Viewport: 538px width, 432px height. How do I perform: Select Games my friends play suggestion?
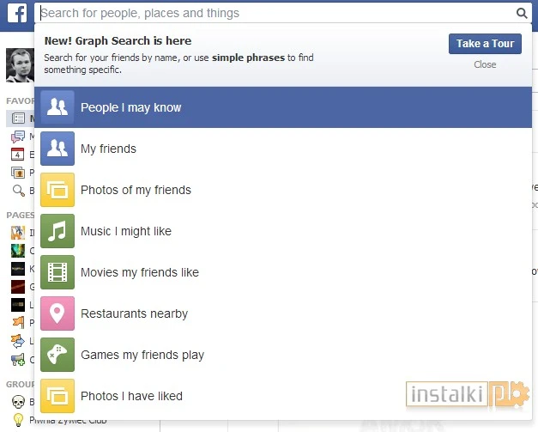click(283, 355)
